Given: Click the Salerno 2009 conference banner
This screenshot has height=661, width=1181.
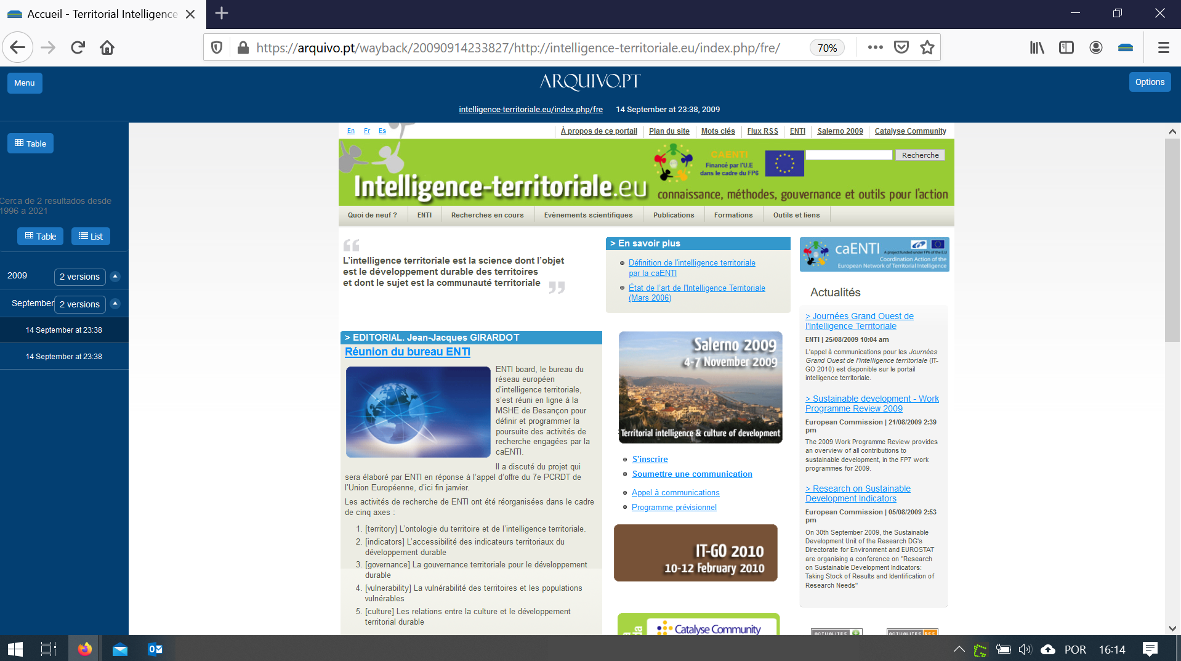Looking at the screenshot, I should pyautogui.click(x=700, y=387).
